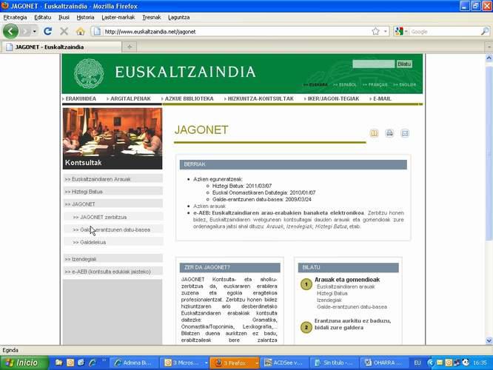Click the search magnifier icon in Firefox
493x370 pixels.
point(485,31)
